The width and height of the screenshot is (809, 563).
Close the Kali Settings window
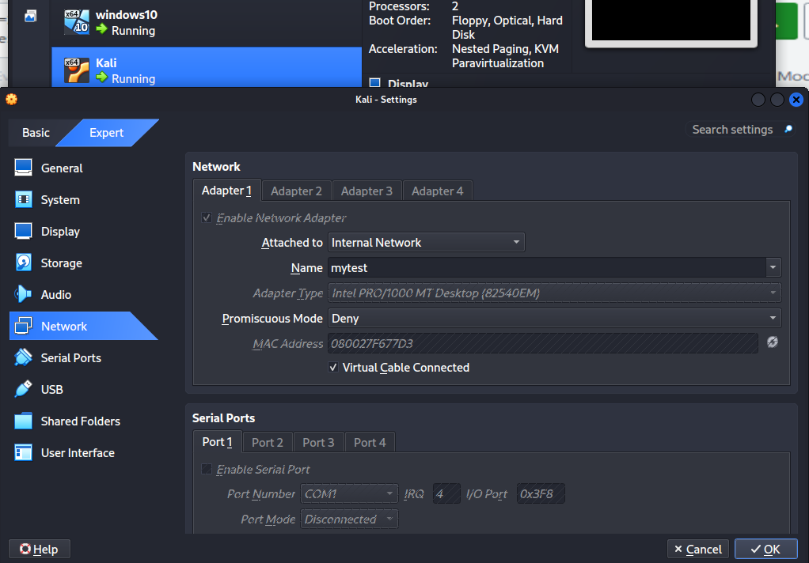[796, 100]
